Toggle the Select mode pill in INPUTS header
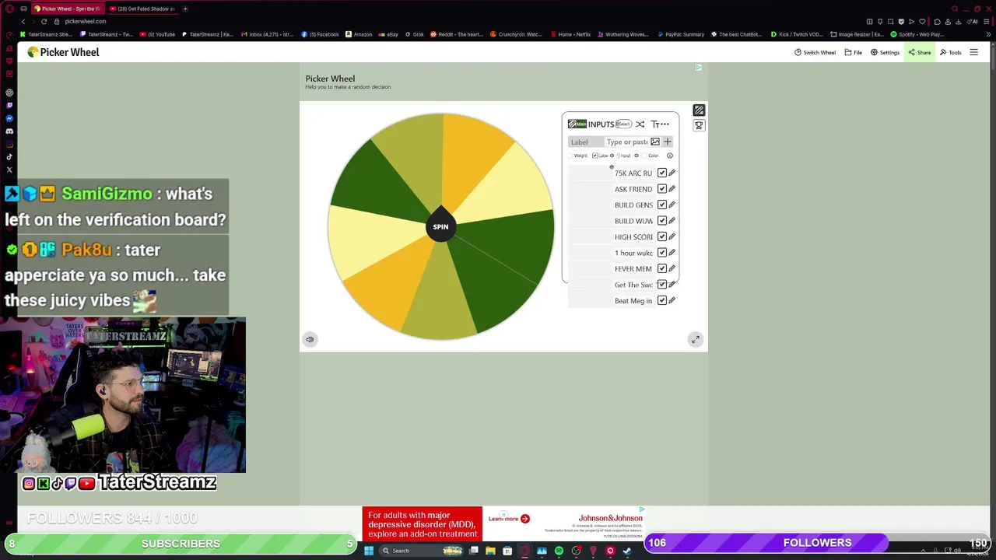This screenshot has width=996, height=560. [x=623, y=124]
